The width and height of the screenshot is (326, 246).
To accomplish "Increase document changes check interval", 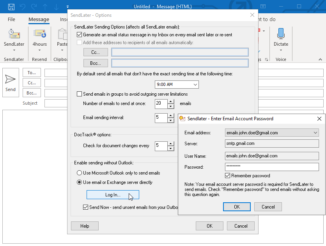I will [x=171, y=144].
